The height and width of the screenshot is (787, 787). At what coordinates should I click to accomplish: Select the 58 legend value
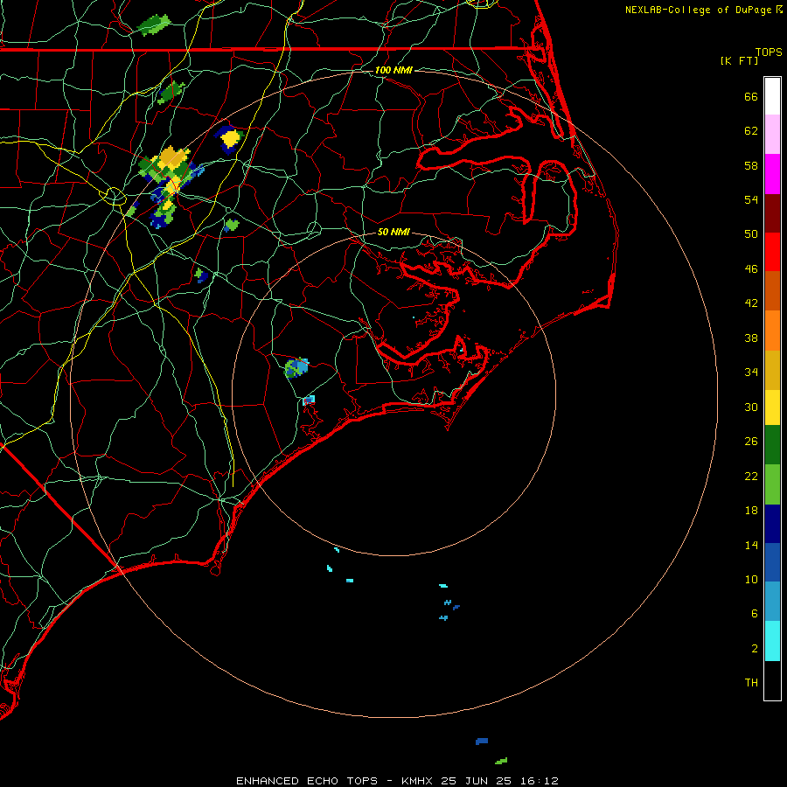(x=751, y=165)
